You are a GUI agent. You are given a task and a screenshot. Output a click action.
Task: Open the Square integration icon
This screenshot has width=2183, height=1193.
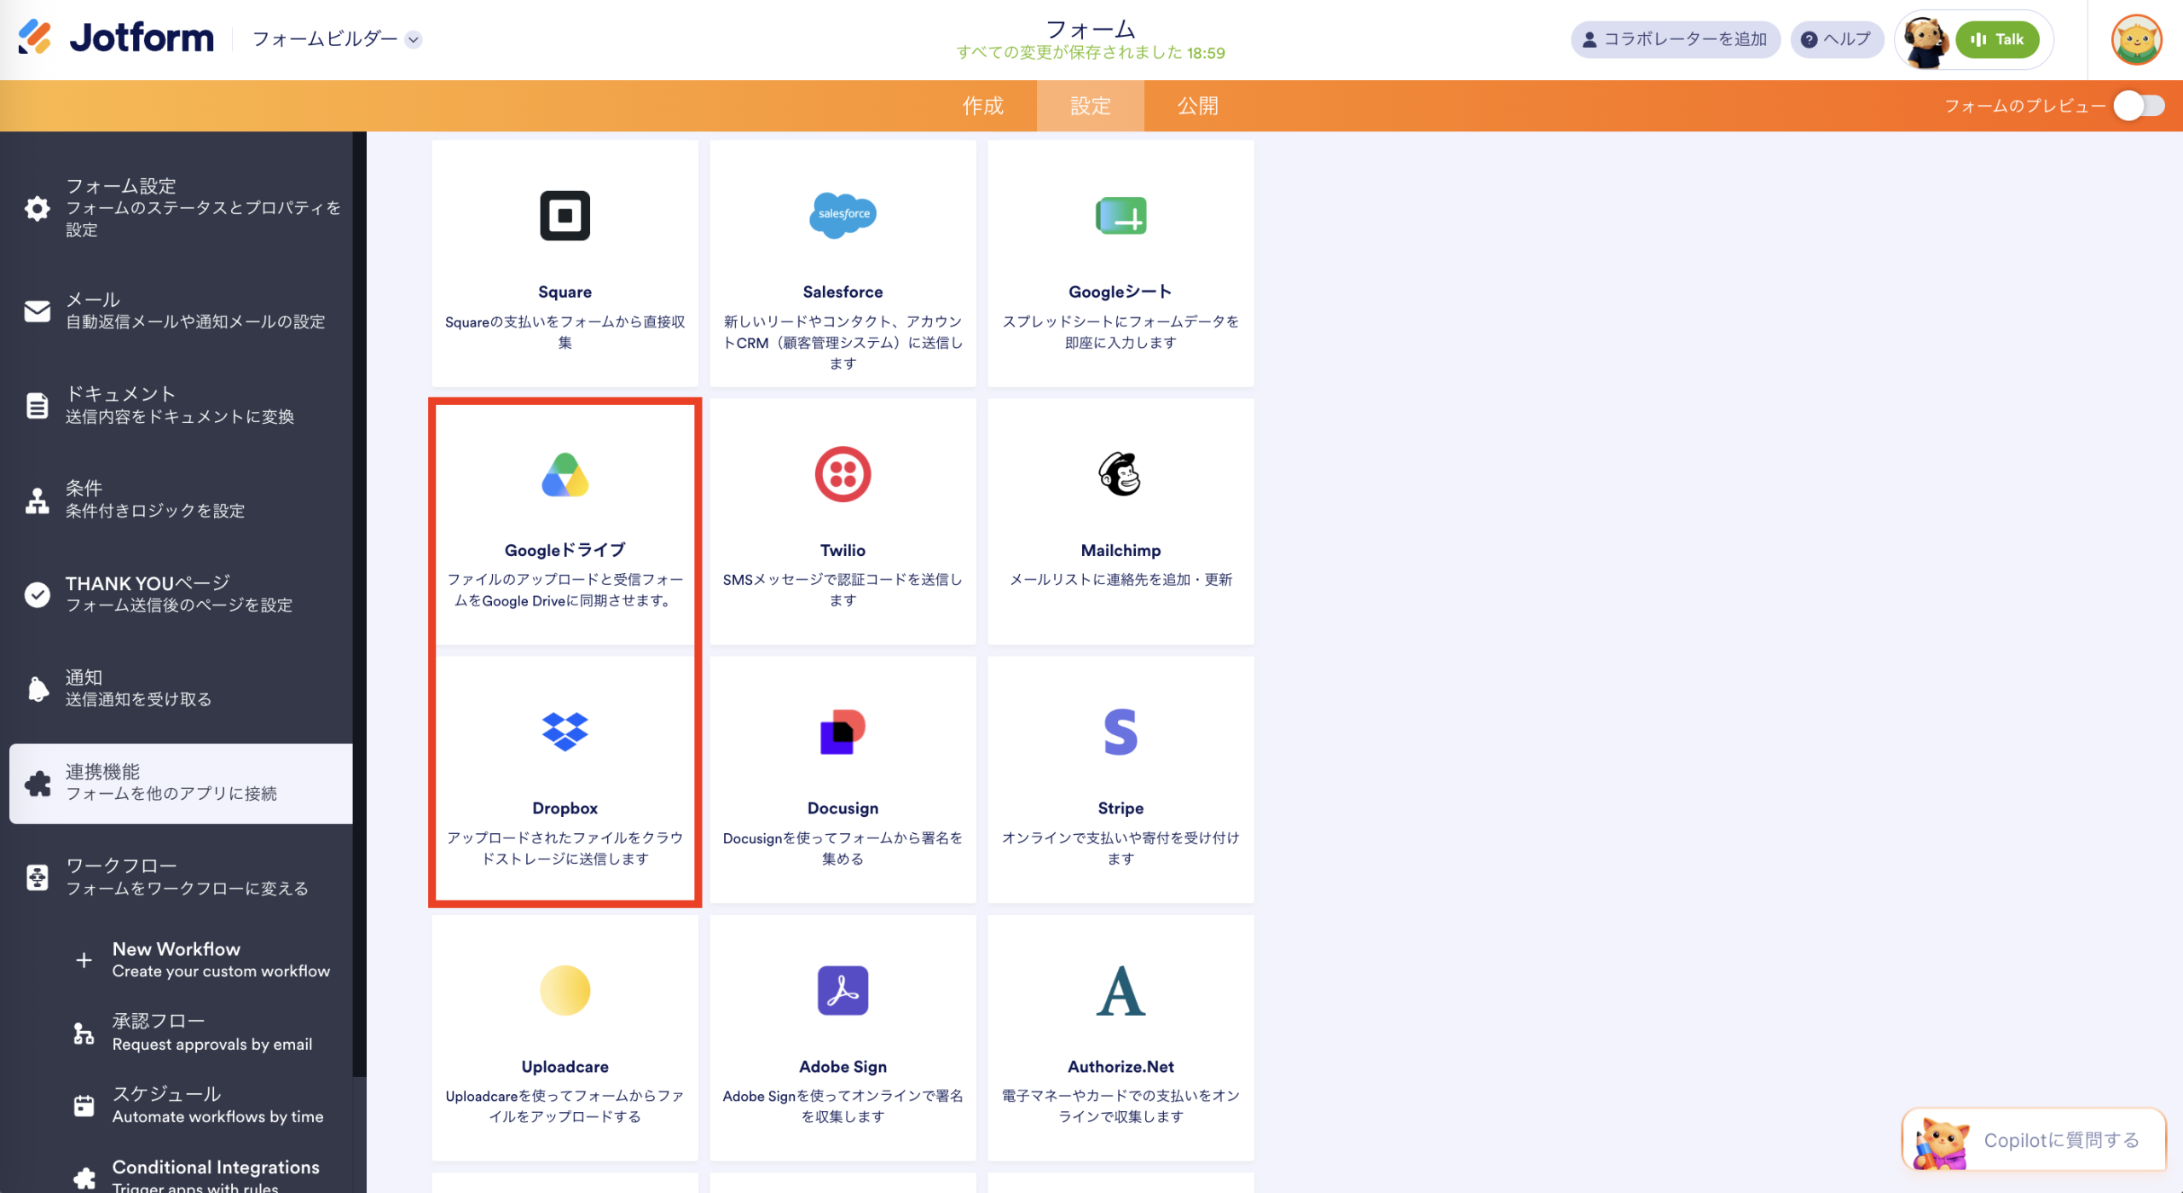[565, 216]
